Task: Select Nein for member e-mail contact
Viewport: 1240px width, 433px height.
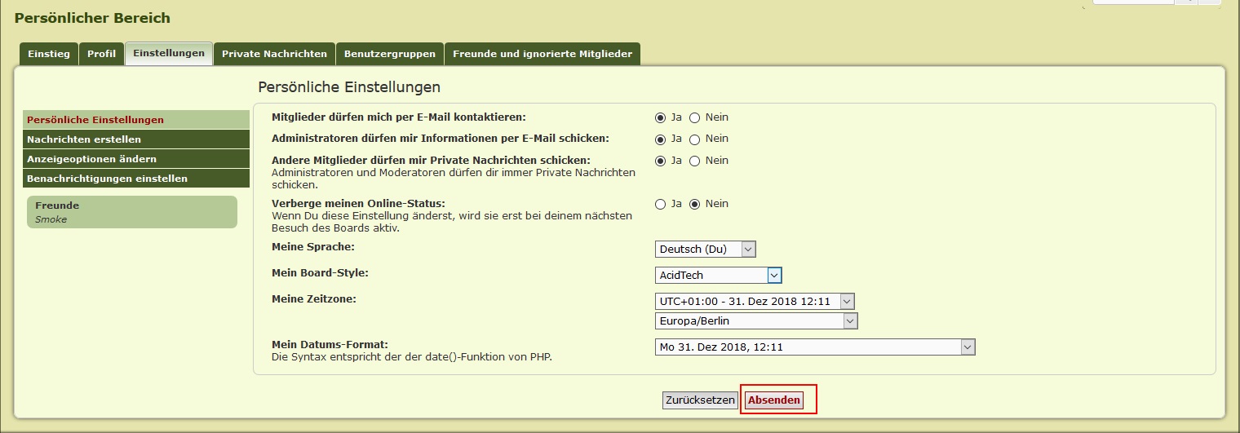Action: tap(695, 117)
